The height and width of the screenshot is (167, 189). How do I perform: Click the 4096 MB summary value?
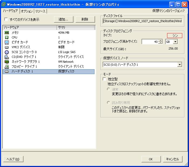click(64, 33)
